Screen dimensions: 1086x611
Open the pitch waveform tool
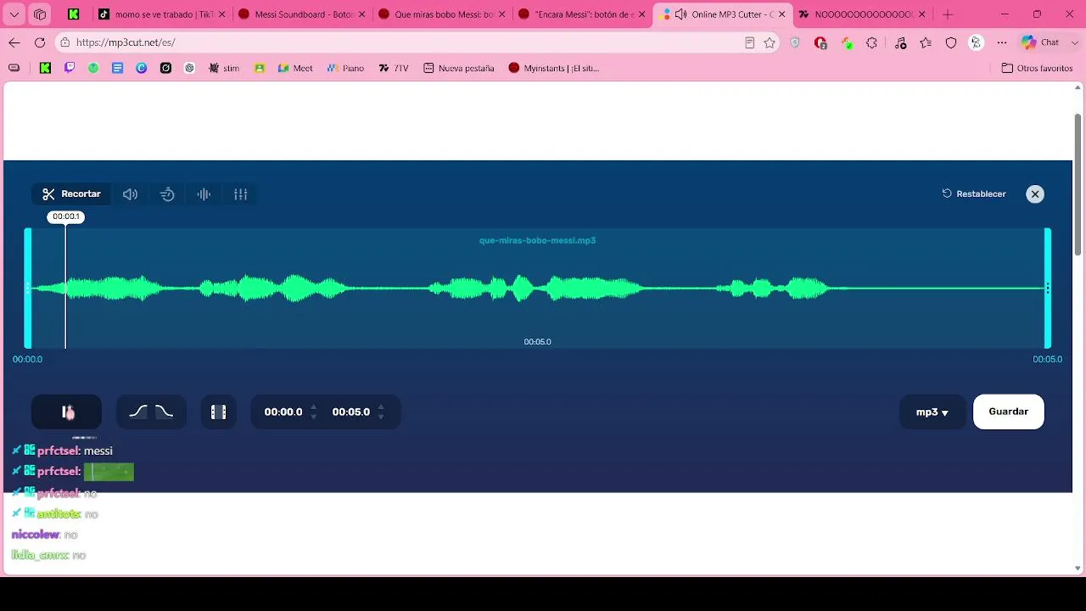pos(204,194)
